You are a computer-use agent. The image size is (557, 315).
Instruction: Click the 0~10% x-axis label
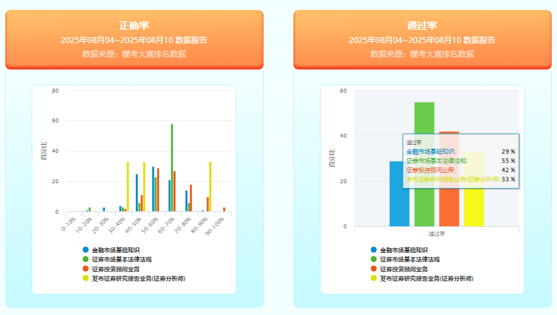tap(69, 224)
